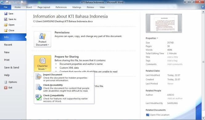Choose Check Compatibility menu entry text

54,96
